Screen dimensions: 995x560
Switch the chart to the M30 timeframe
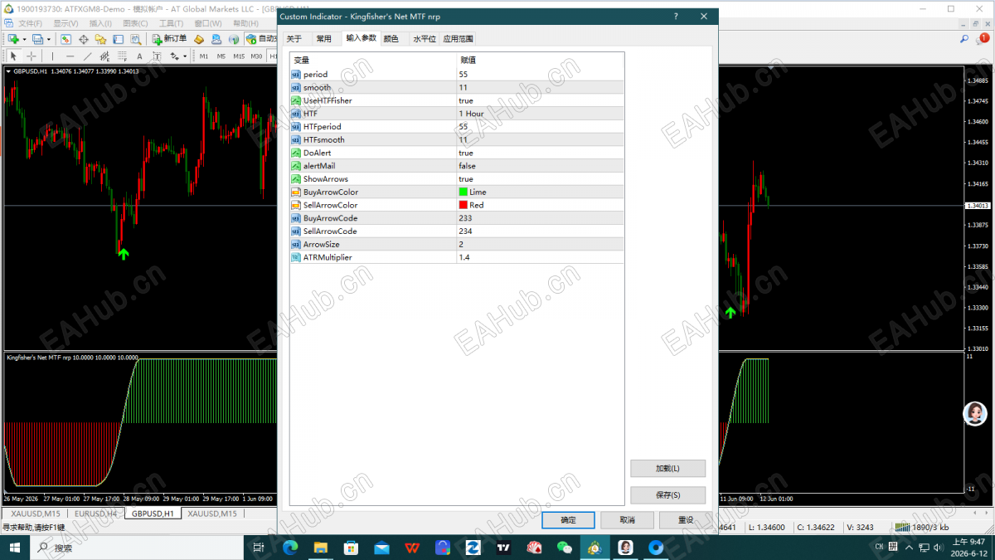pos(256,56)
